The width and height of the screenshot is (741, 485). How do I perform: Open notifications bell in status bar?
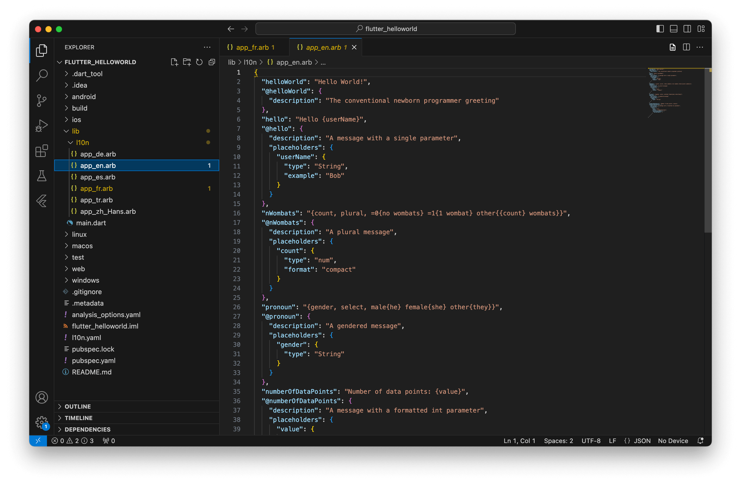(x=700, y=440)
